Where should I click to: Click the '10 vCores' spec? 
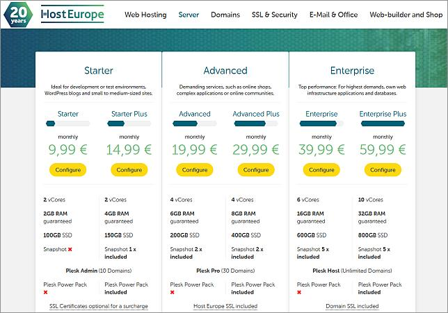[371, 200]
